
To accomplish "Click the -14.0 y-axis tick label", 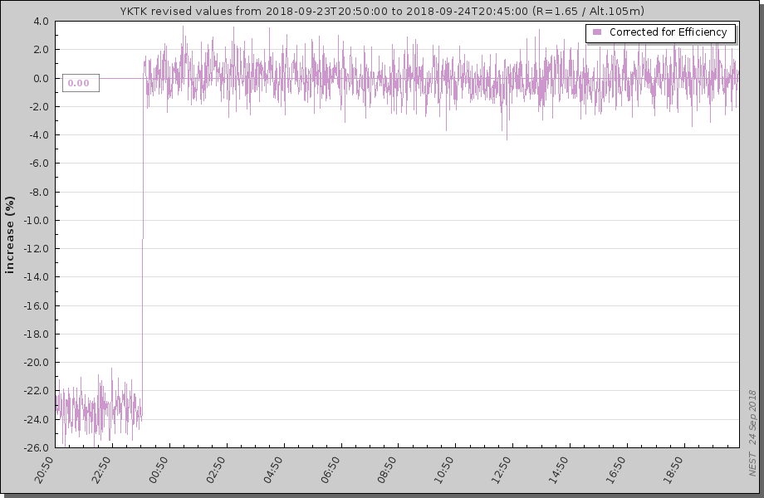I will (x=37, y=277).
